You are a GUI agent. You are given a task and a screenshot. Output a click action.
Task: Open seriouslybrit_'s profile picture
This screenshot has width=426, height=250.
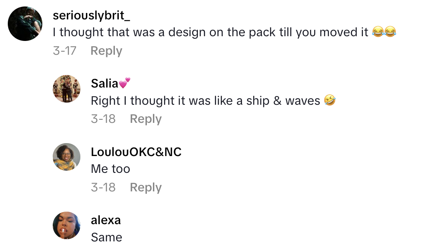(x=25, y=24)
